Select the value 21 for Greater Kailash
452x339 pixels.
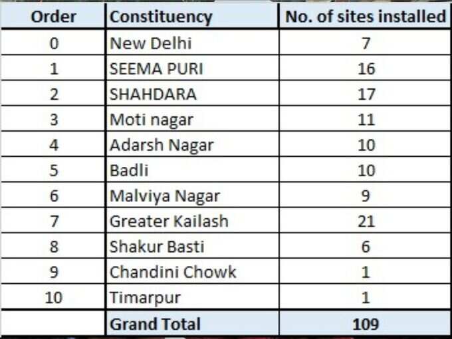point(365,221)
